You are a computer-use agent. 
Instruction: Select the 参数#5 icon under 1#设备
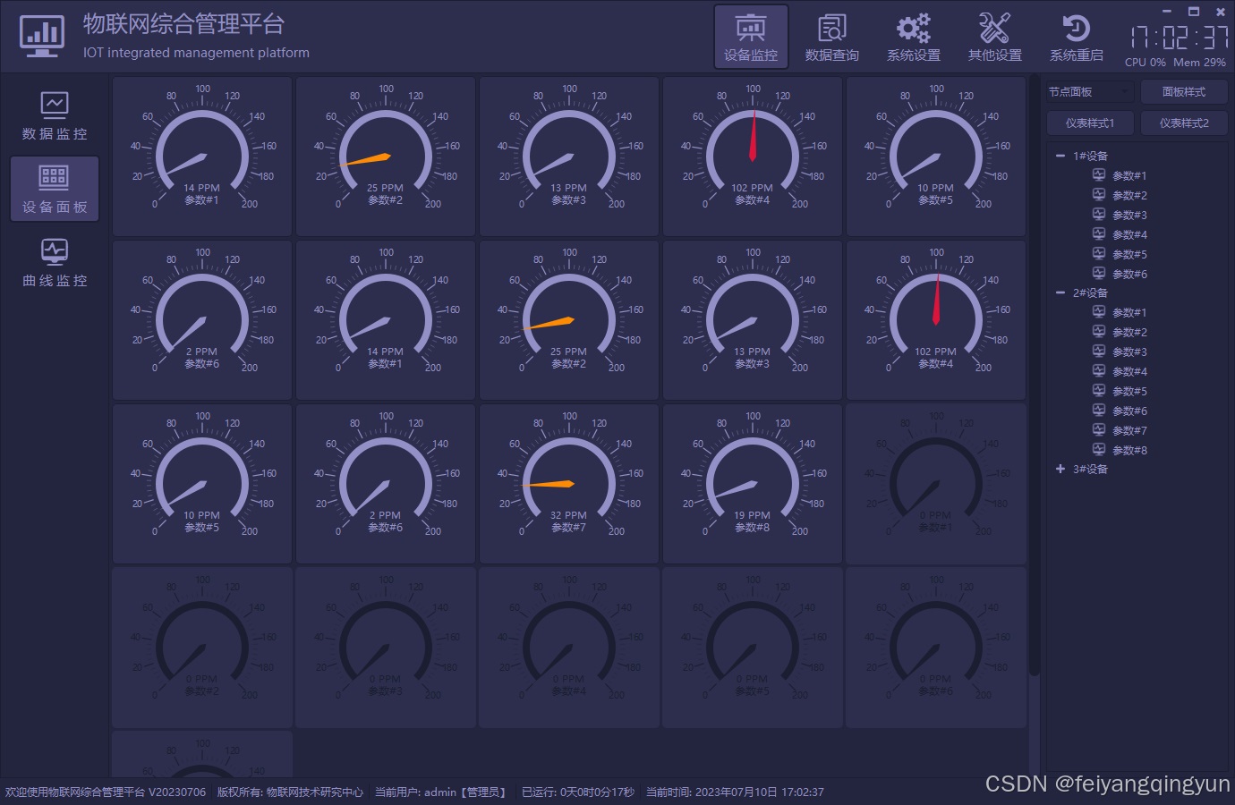point(1099,254)
